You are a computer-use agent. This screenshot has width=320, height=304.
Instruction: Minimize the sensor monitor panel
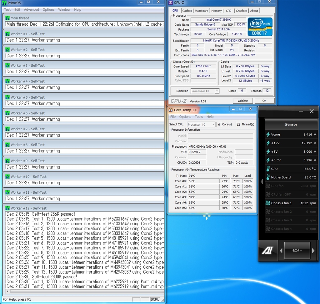pos(301,111)
